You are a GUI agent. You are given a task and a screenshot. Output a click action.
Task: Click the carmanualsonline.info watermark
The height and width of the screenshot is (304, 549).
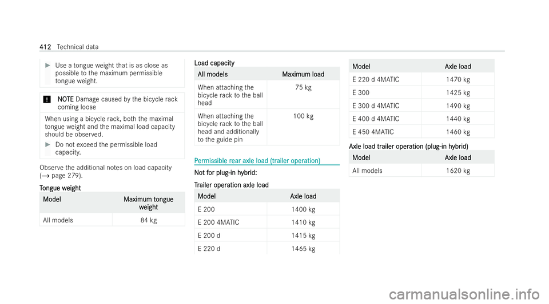464,294
